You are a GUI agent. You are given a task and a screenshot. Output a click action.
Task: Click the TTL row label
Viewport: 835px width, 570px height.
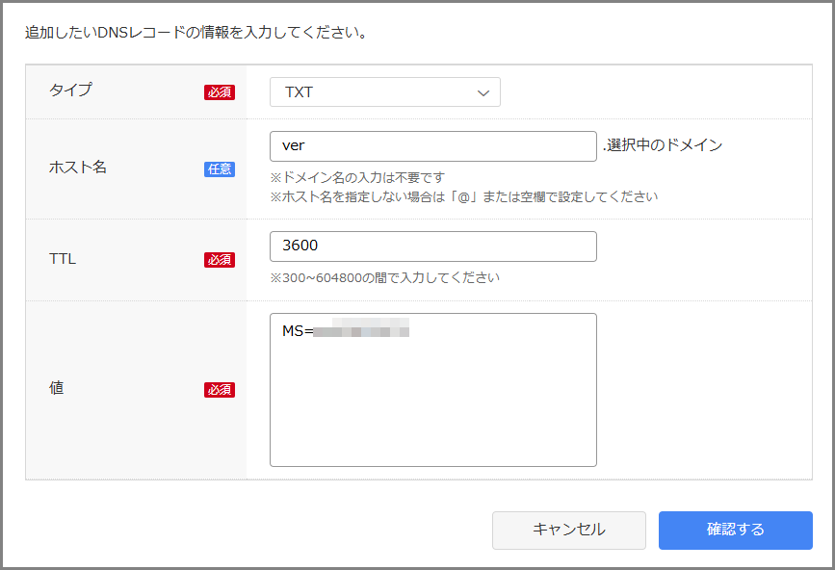point(63,259)
